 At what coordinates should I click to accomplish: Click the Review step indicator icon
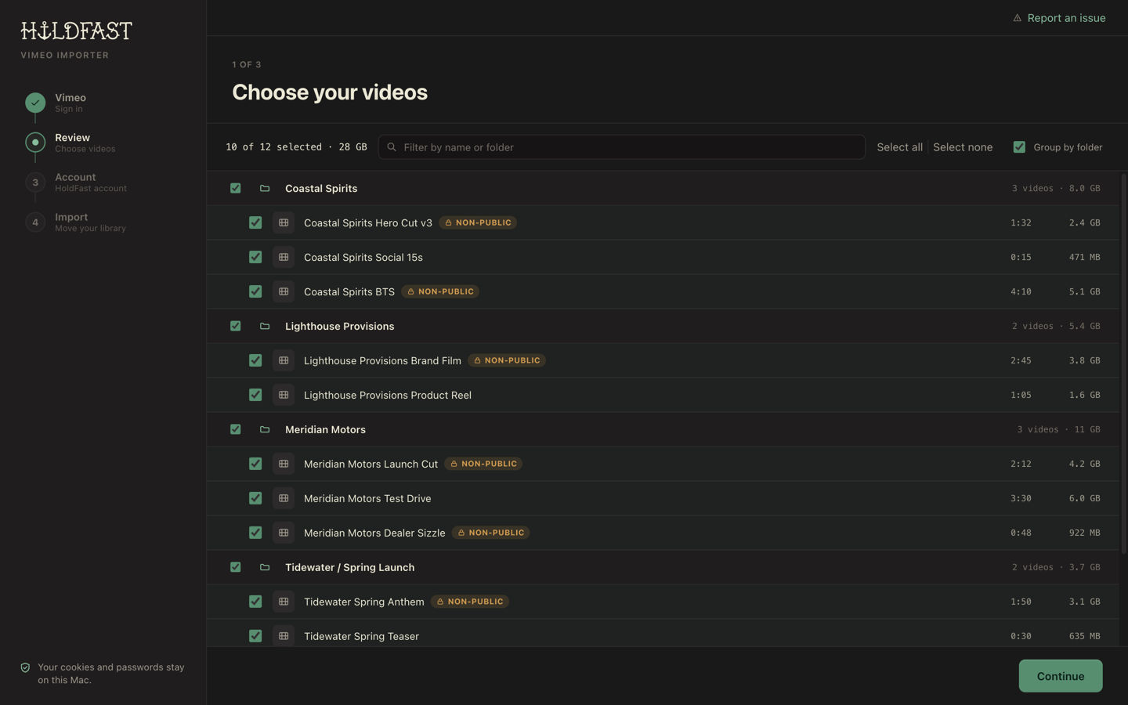35,143
